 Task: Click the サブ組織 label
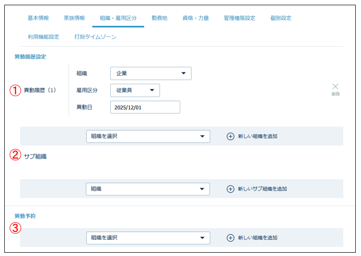tap(35, 157)
